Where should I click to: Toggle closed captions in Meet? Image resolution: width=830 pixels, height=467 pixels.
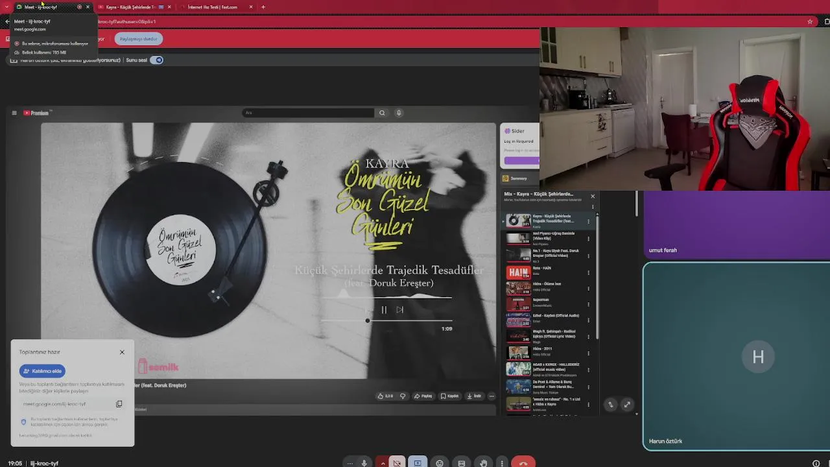click(x=462, y=463)
